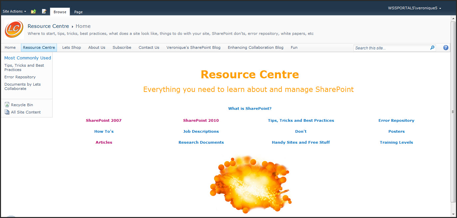Image resolution: width=457 pixels, height=218 pixels.
Task: Open the Training Levels link
Action: coord(396,142)
